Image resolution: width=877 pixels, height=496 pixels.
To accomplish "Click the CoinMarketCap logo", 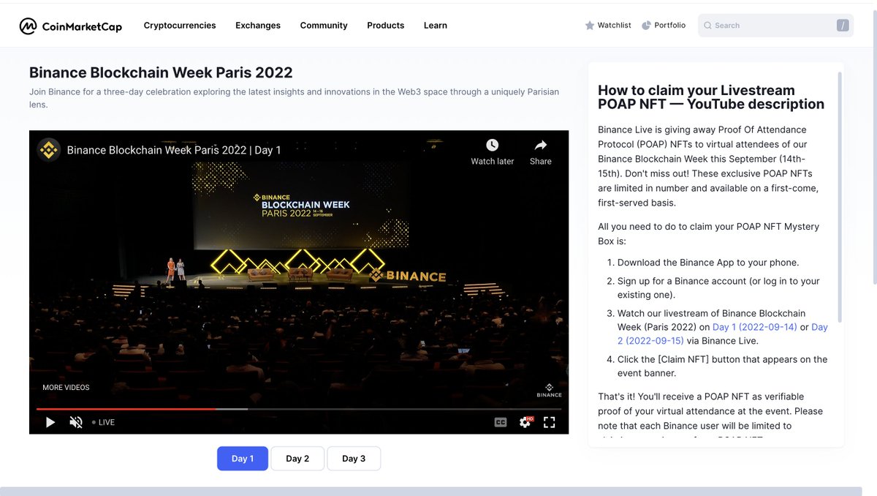I will pos(71,26).
